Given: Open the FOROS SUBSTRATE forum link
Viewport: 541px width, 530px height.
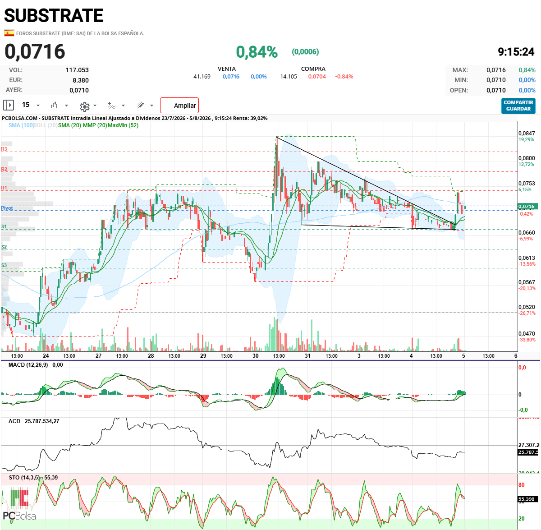Looking at the screenshot, I should pyautogui.click(x=80, y=33).
